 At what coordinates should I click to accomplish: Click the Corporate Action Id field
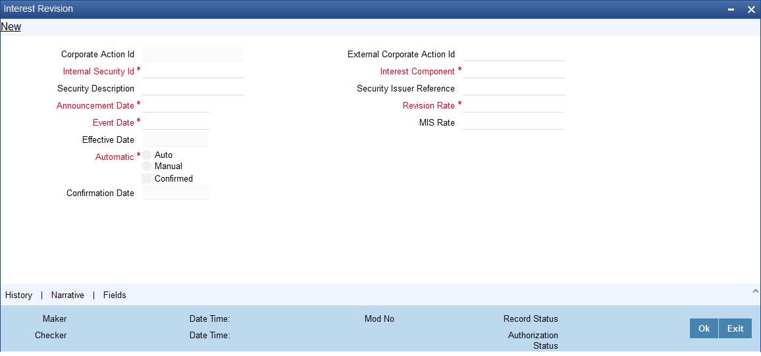[193, 54]
